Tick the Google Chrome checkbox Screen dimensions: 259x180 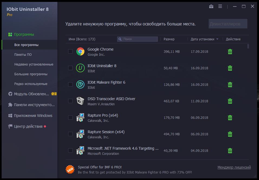tap(70, 51)
